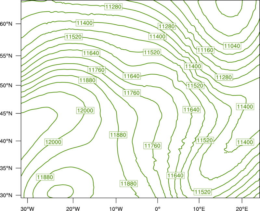The image size is (260, 211).
Task: Pick the 0° longitude axis label
Action: 158,209
